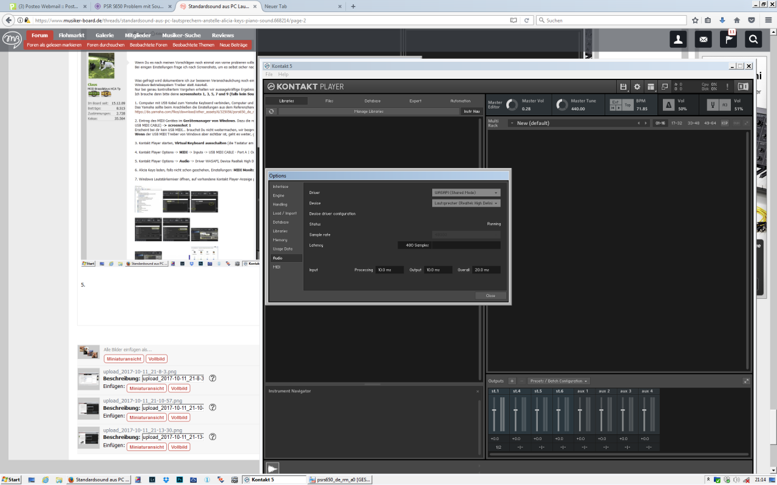
Task: Open forum user account icon
Action: click(x=678, y=39)
